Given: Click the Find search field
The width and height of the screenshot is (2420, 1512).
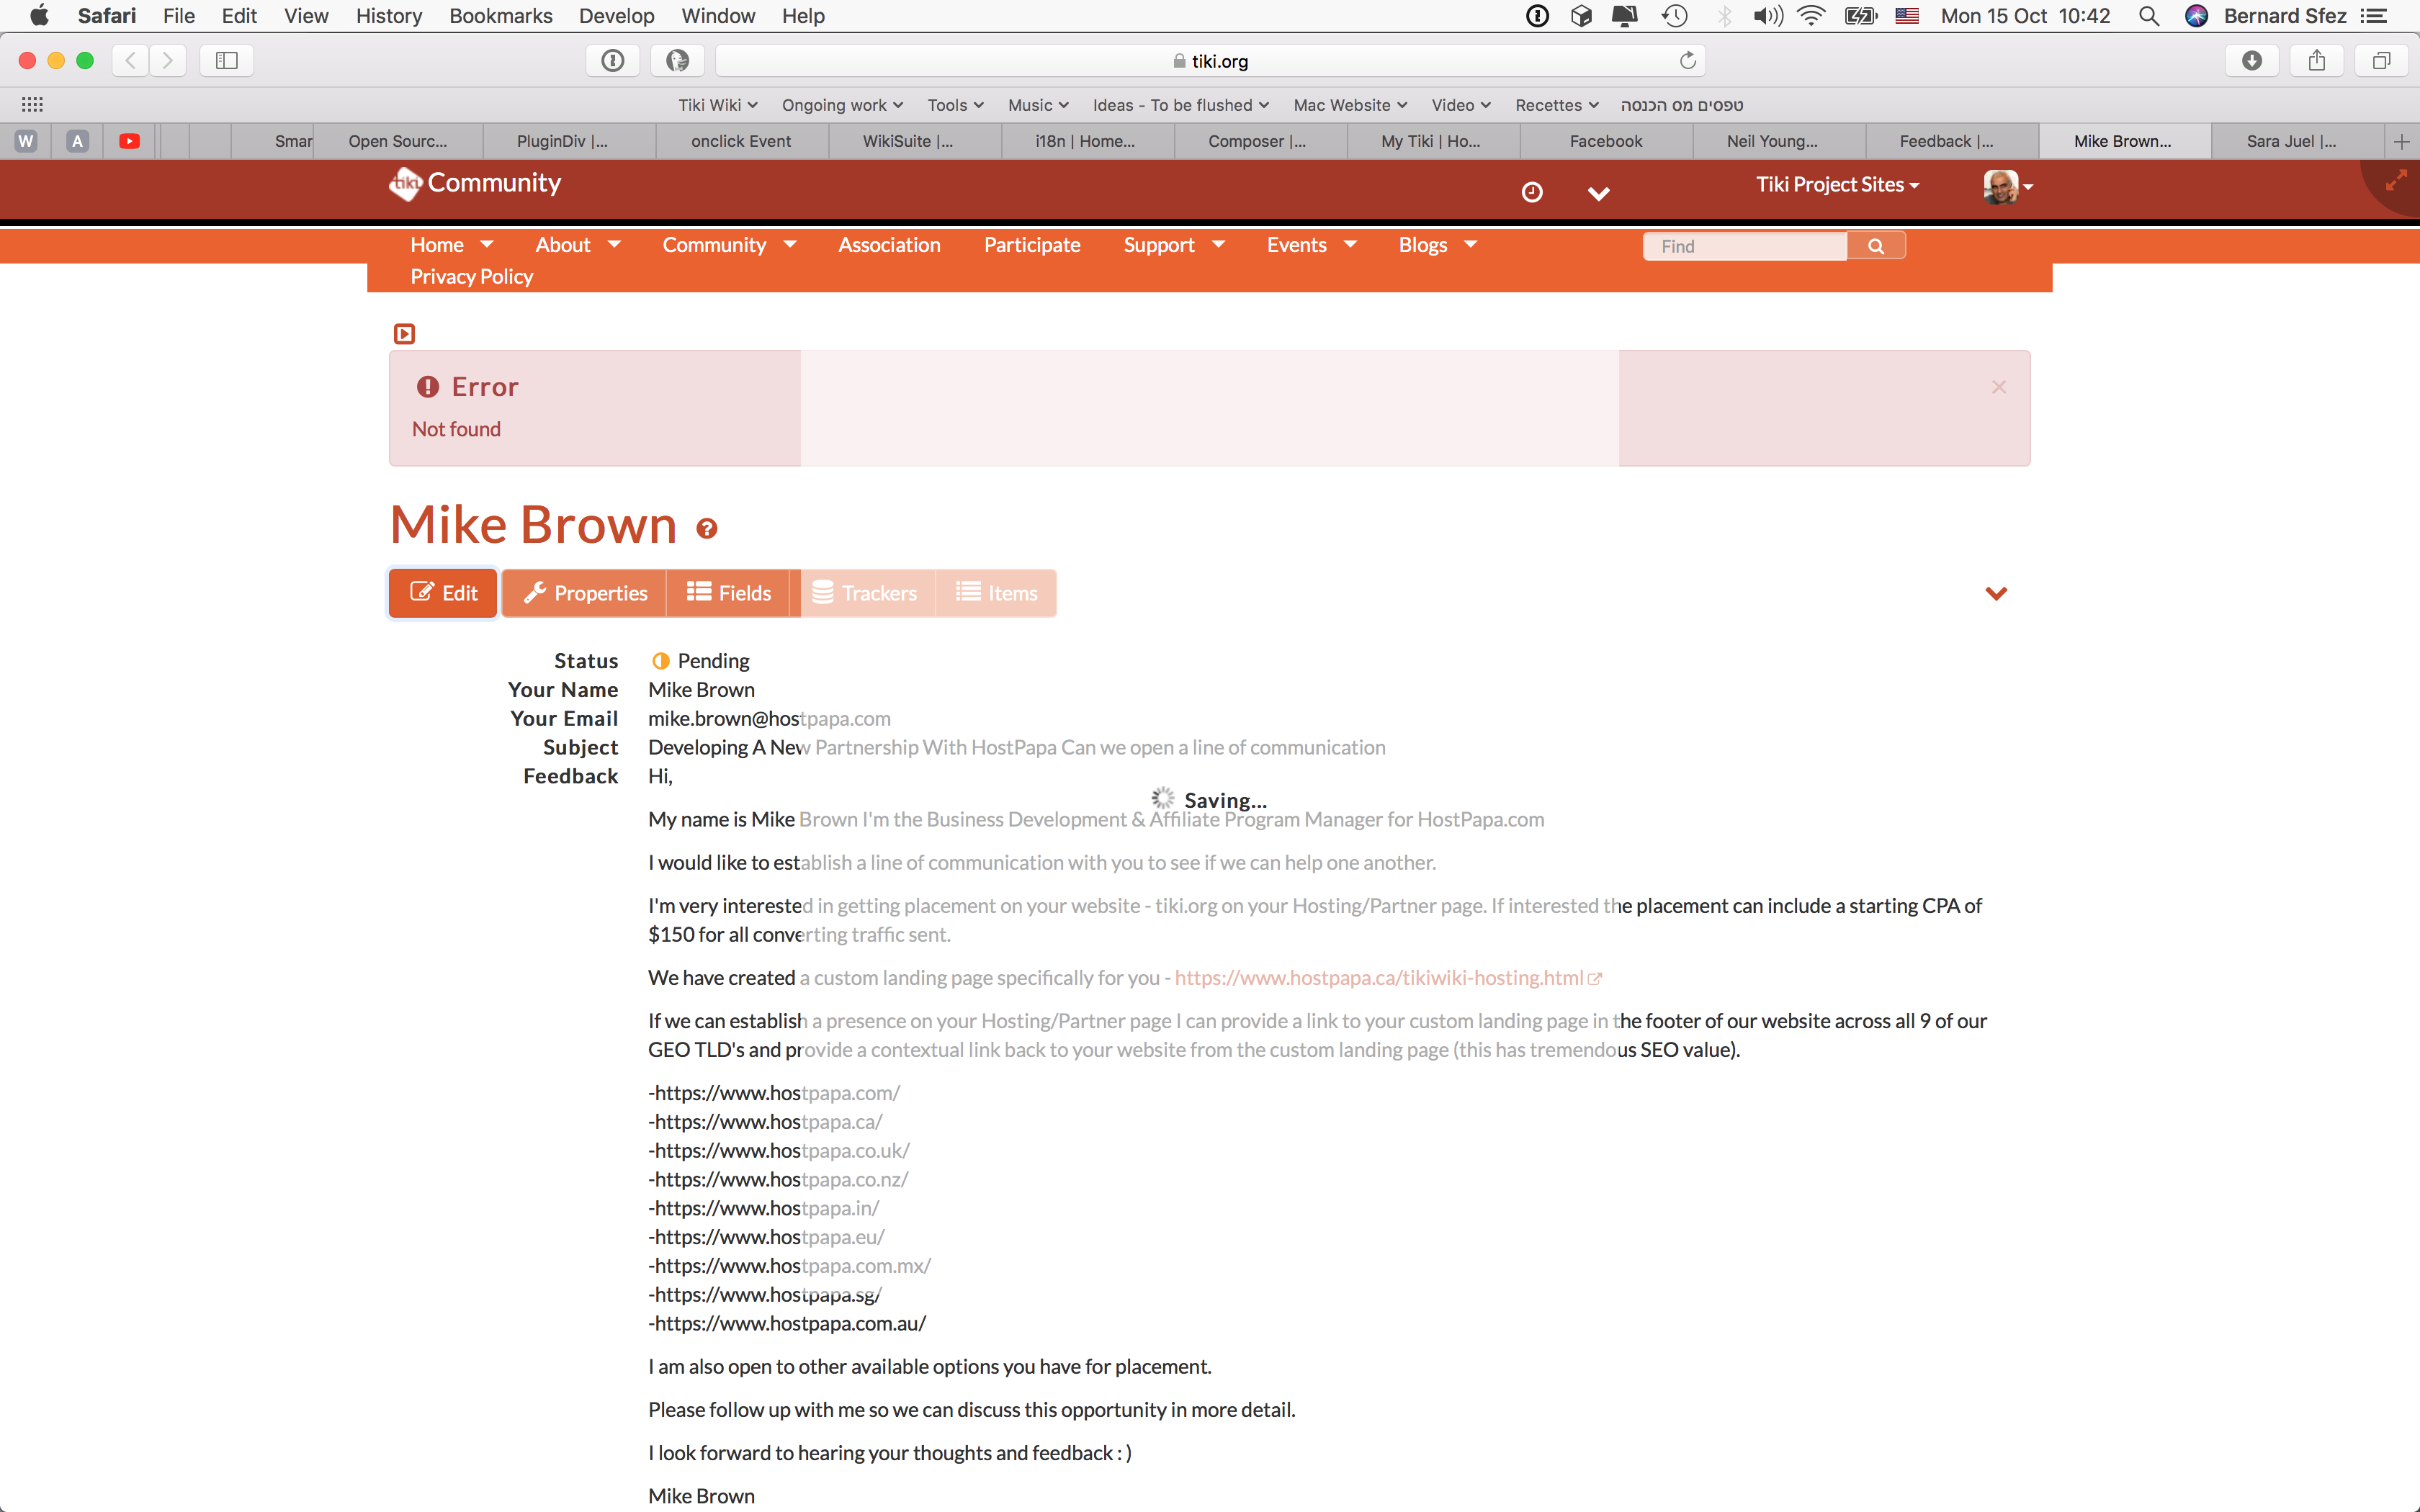Looking at the screenshot, I should pyautogui.click(x=1745, y=246).
